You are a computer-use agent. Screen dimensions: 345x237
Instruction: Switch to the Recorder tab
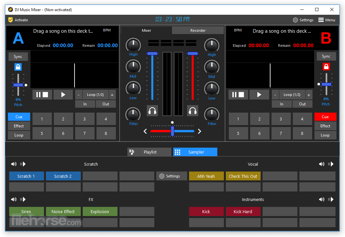point(198,30)
